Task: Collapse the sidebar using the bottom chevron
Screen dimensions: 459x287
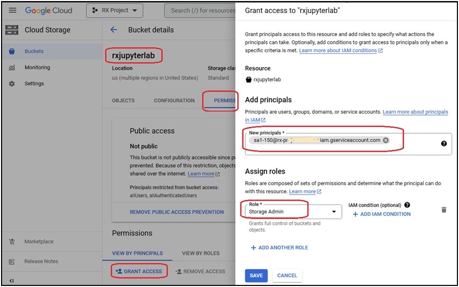Action: tap(12, 281)
